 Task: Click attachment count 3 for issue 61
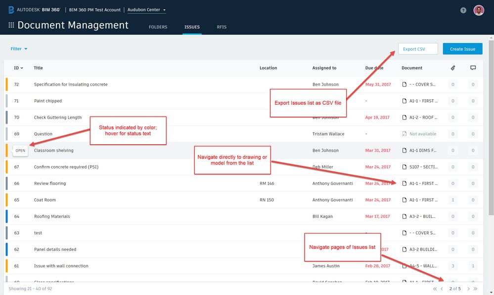[453, 266]
